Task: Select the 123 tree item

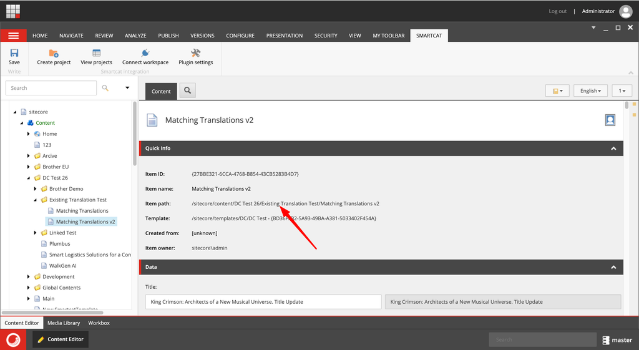Action: point(47,145)
